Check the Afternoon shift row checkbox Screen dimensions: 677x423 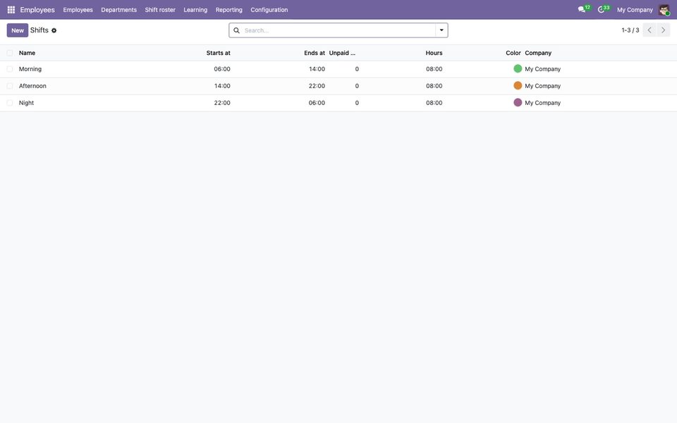(x=10, y=86)
